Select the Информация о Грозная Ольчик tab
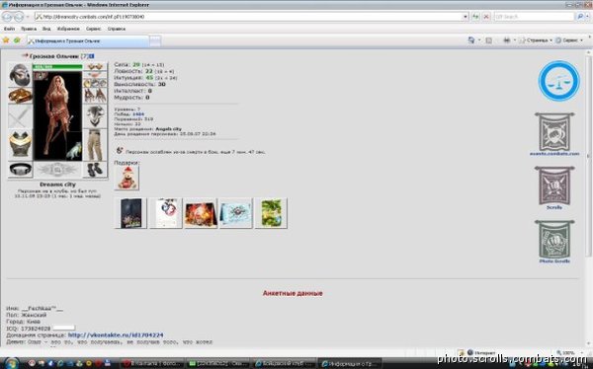The width and height of the screenshot is (593, 369). [87, 40]
